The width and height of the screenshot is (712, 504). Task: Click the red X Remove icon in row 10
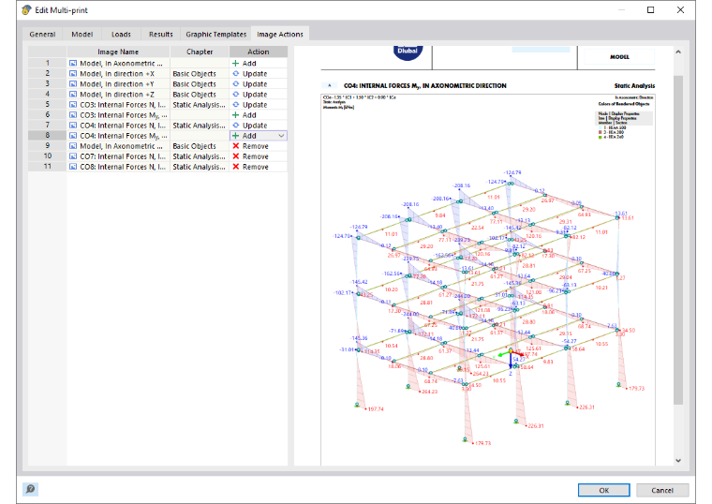[236, 156]
